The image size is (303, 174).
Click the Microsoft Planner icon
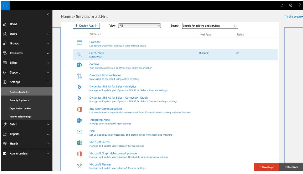pyautogui.click(x=79, y=165)
